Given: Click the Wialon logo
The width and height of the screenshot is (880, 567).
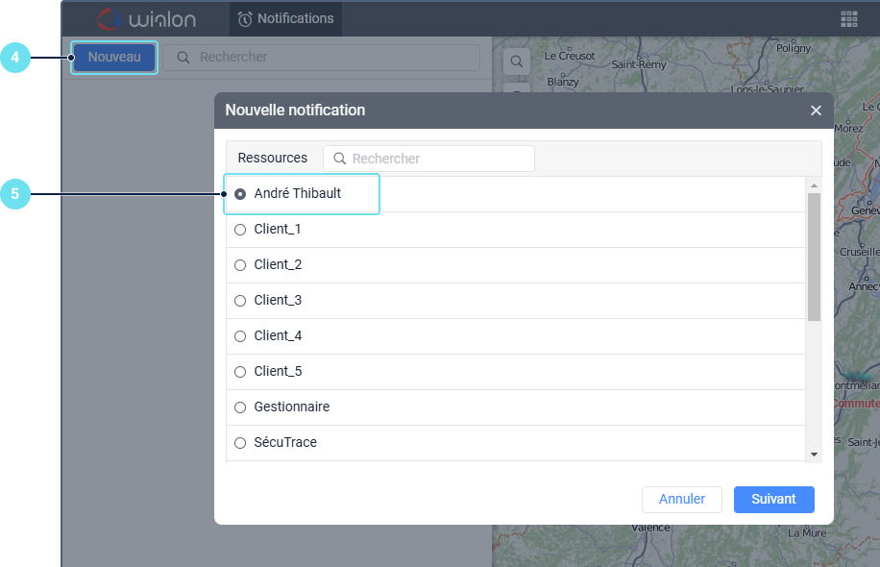Looking at the screenshot, I should pos(148,19).
